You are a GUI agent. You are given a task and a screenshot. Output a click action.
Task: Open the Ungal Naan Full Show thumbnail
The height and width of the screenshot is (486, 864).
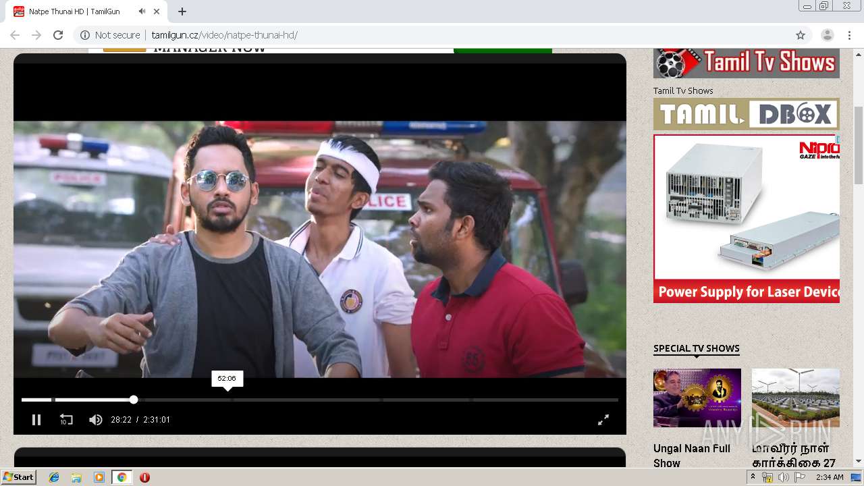(697, 398)
